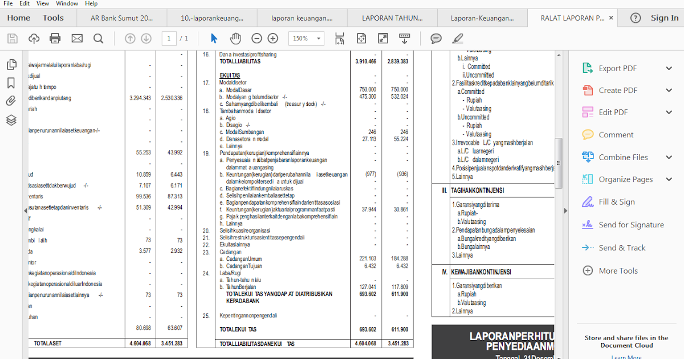Type in the page number field

click(x=169, y=38)
